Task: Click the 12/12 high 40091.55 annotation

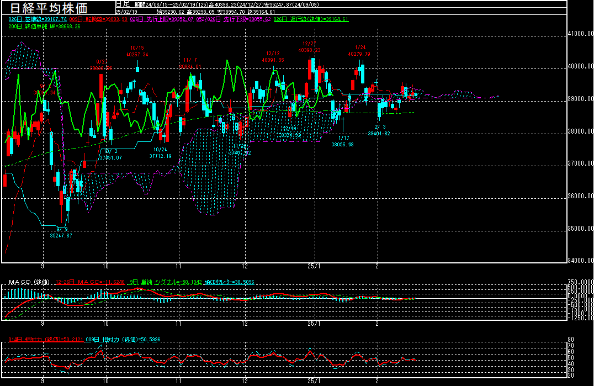Action: click(x=273, y=57)
